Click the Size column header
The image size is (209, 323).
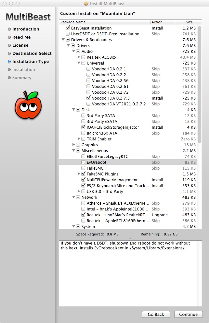point(186,22)
